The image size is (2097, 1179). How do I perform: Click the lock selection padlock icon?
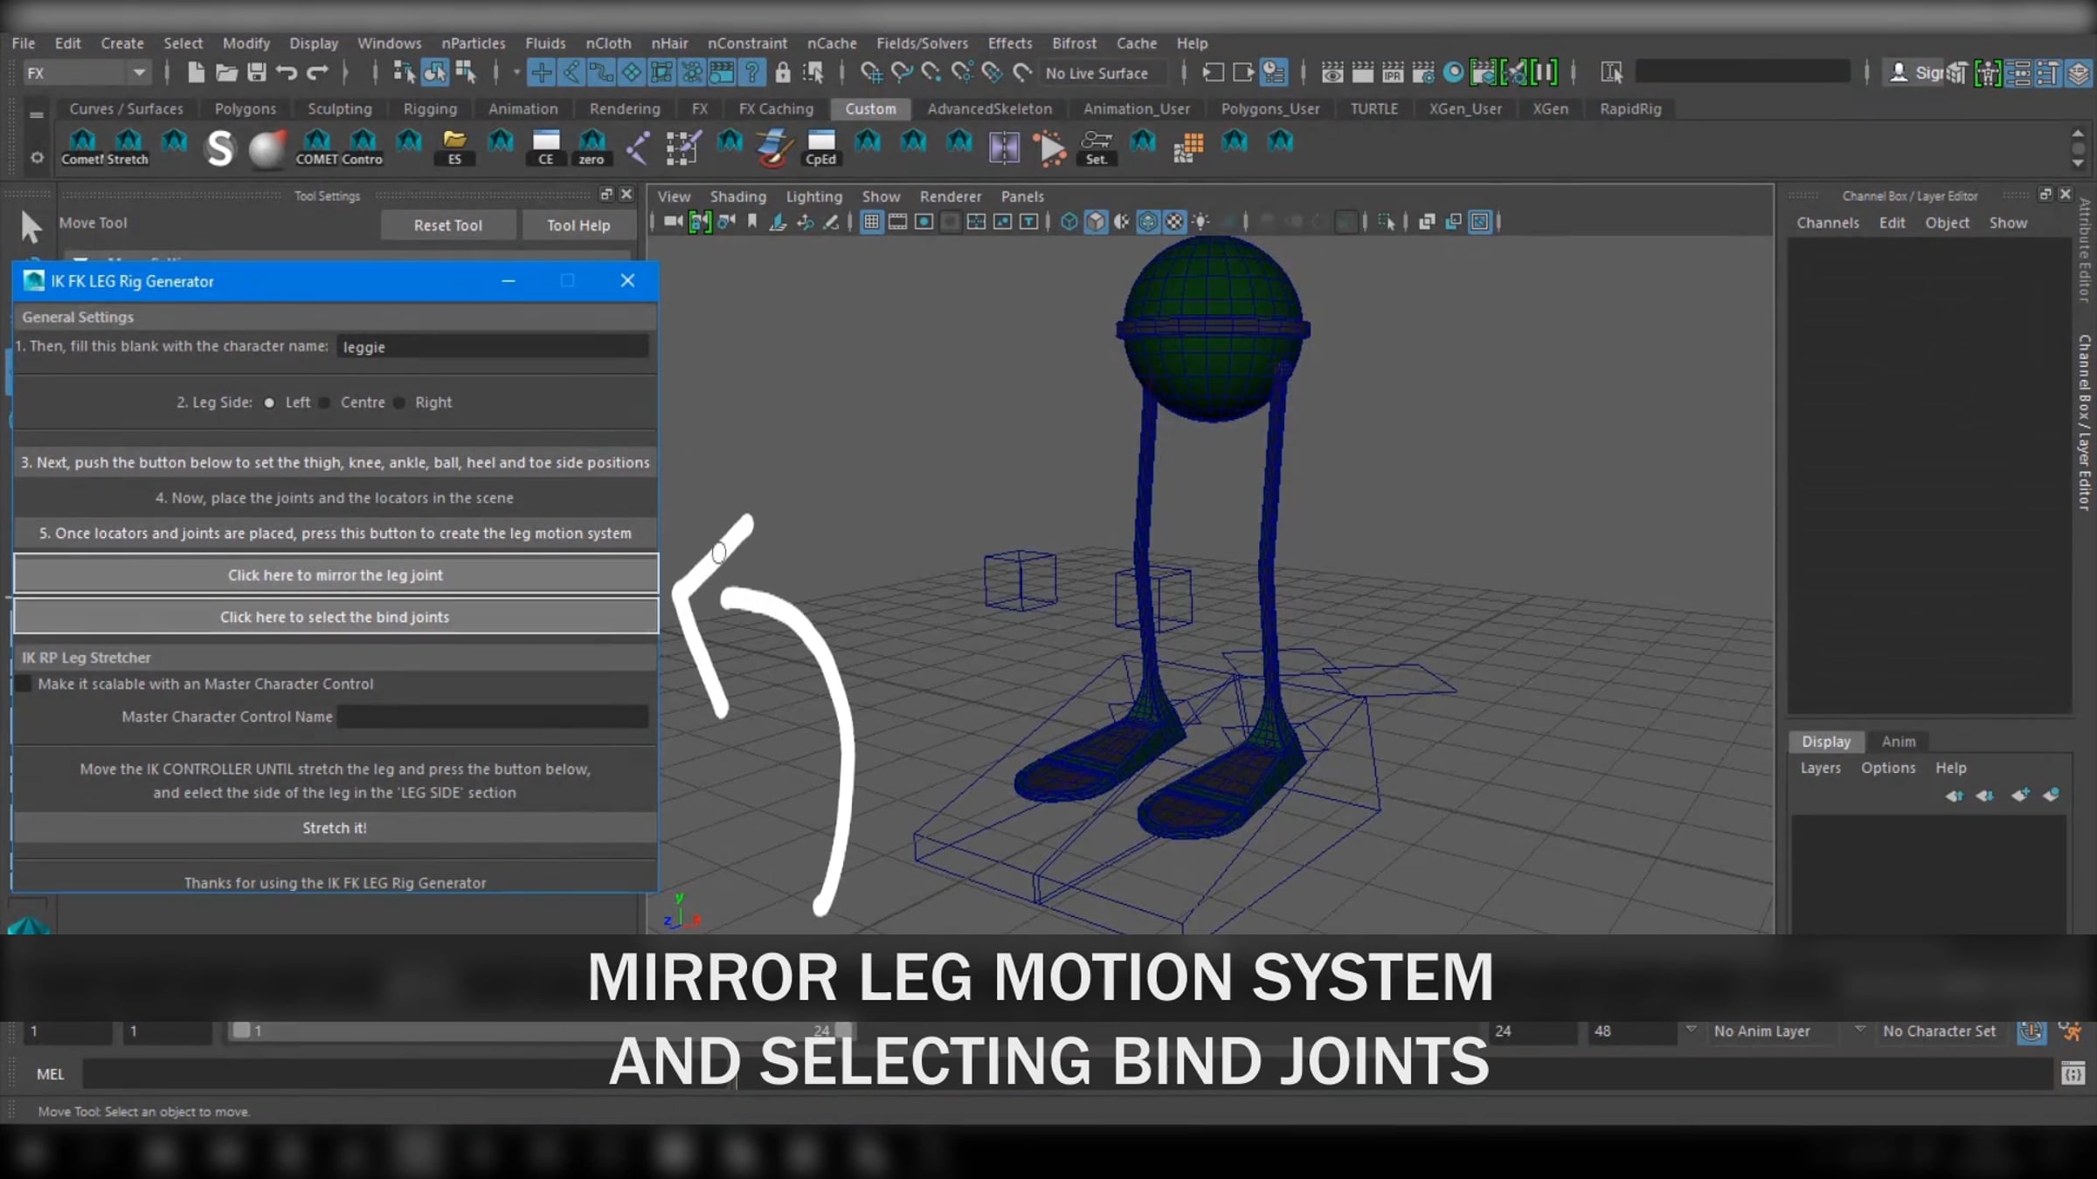(783, 72)
